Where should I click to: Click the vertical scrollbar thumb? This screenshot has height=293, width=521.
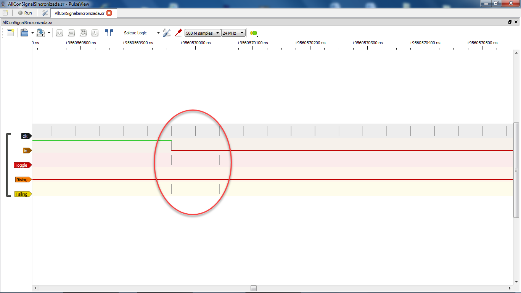click(516, 170)
